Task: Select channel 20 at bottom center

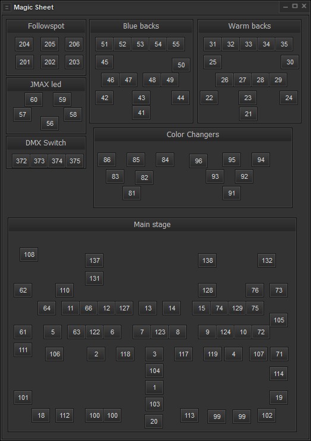Action: pos(154,421)
